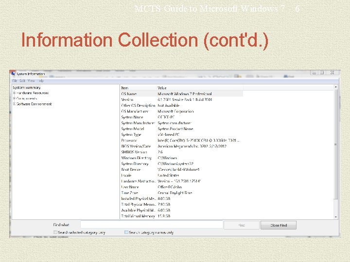Select the System Manufacturer row

181,123
